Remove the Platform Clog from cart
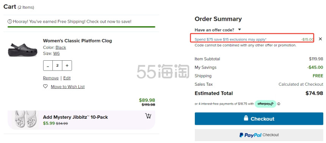Viewport: 326px width, 143px height. point(51,78)
